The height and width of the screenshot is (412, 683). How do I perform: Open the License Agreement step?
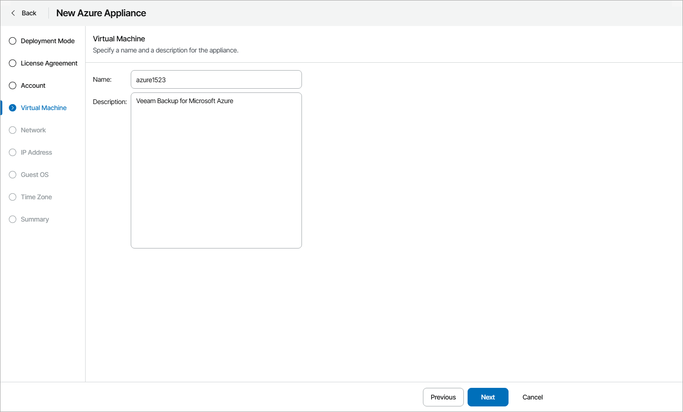point(49,63)
